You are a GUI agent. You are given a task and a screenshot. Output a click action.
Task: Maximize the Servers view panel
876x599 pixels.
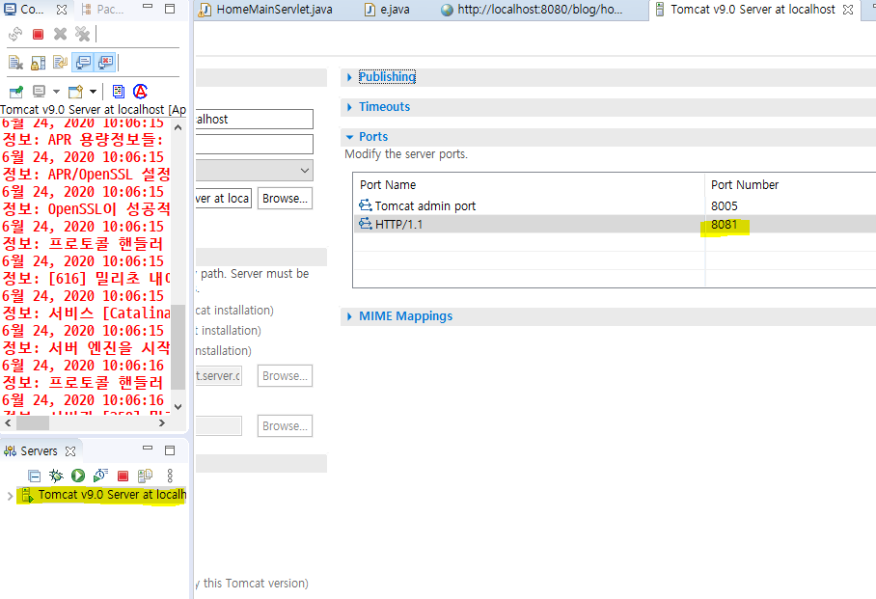pyautogui.click(x=170, y=450)
